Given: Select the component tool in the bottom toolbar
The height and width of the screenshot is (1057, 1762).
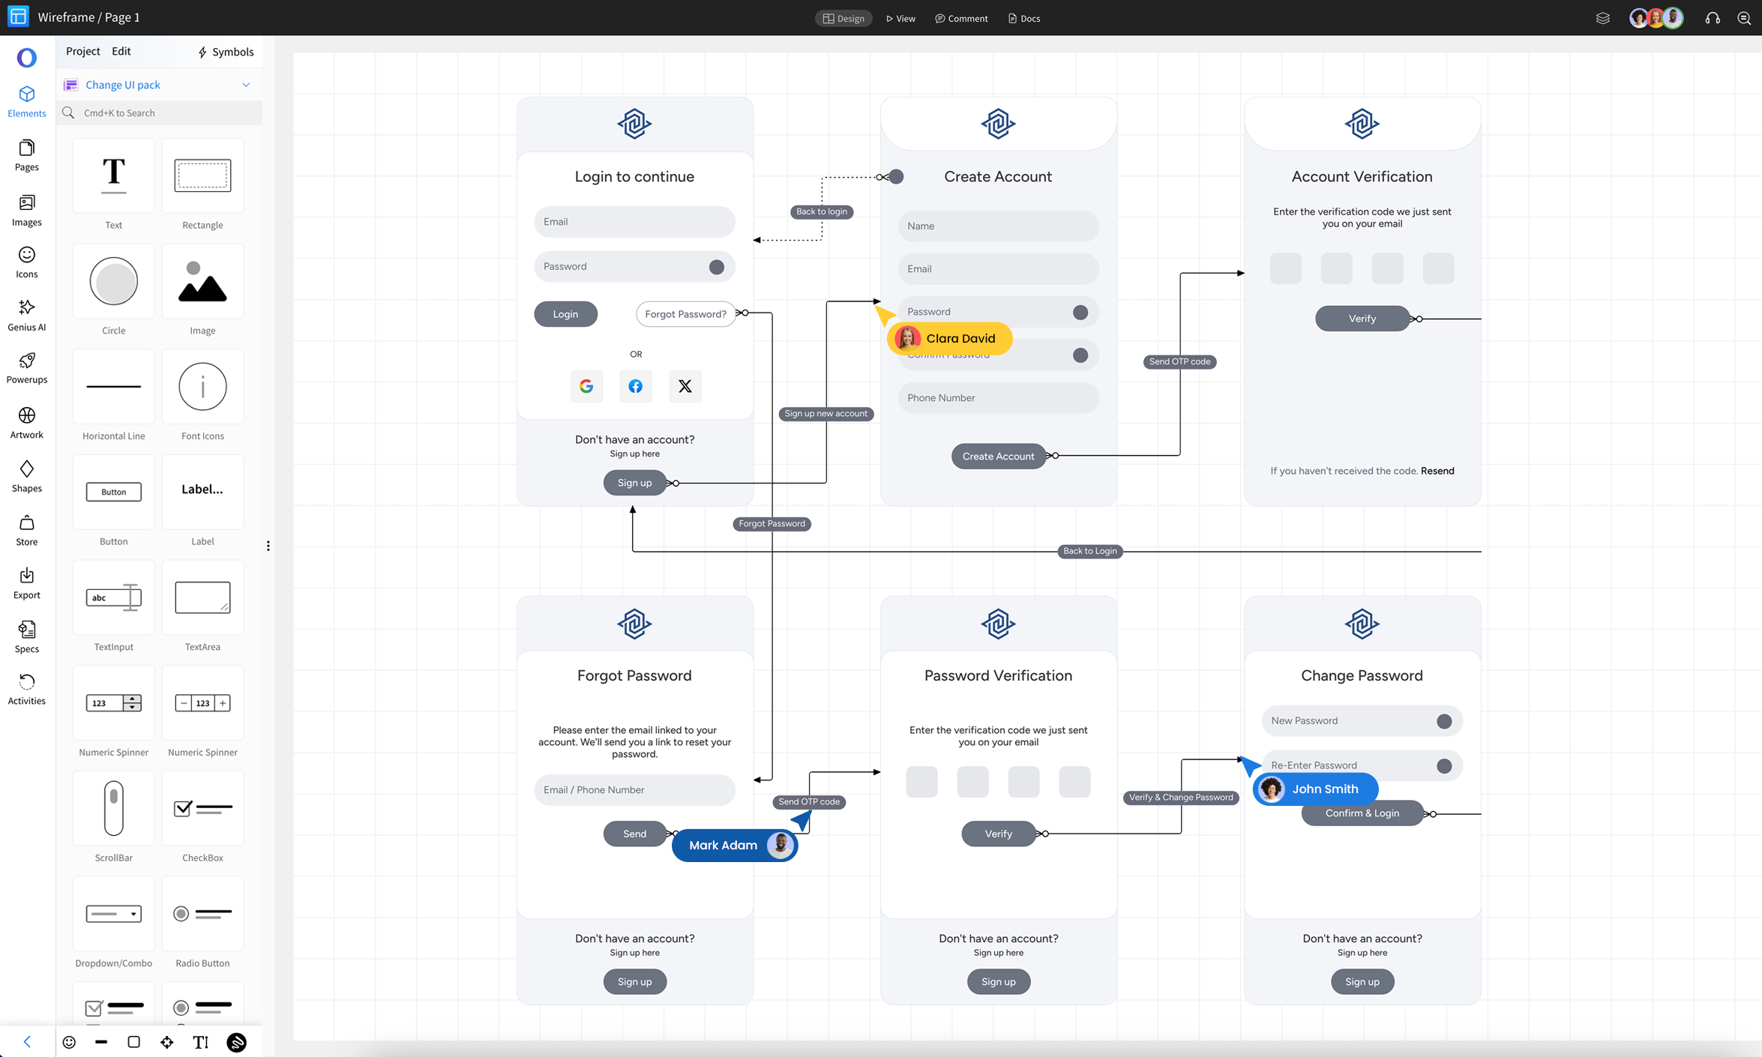Looking at the screenshot, I should [x=167, y=1042].
